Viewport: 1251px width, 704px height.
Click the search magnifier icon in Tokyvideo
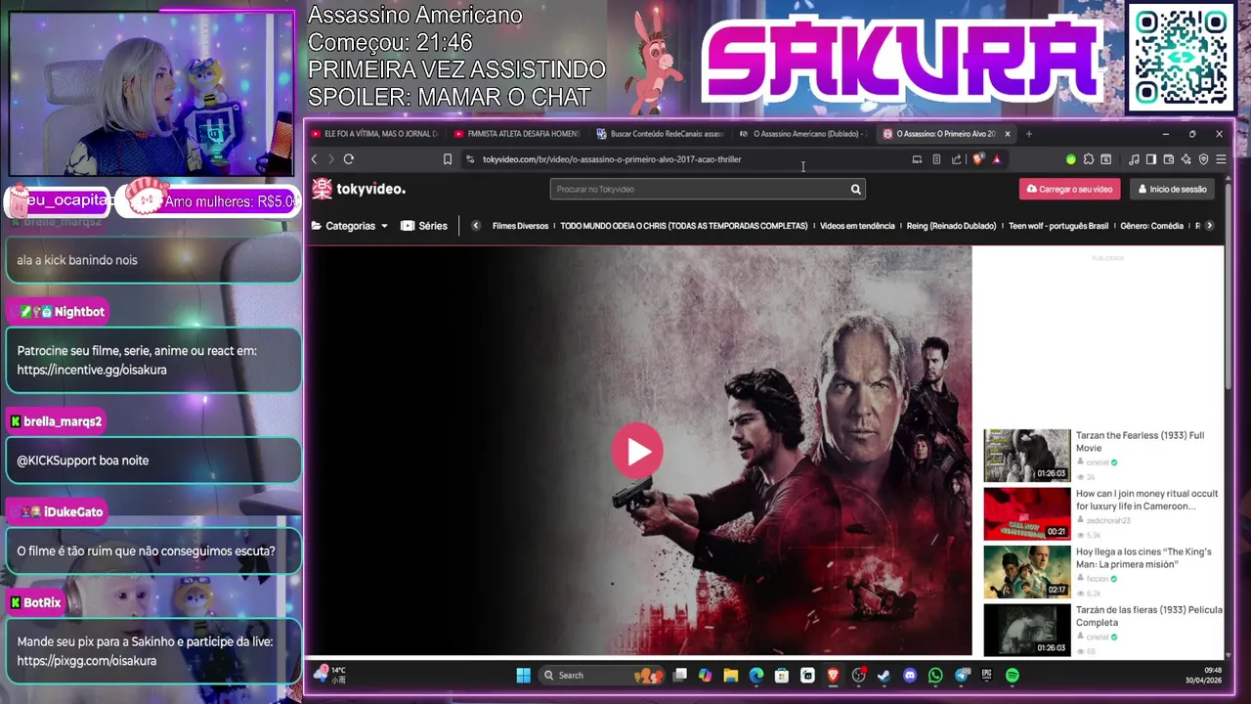[x=855, y=189]
